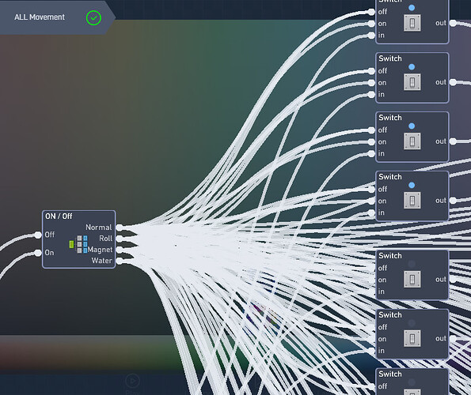
Task: Click the 'on' input port of fourth Switch node
Action: [371, 201]
